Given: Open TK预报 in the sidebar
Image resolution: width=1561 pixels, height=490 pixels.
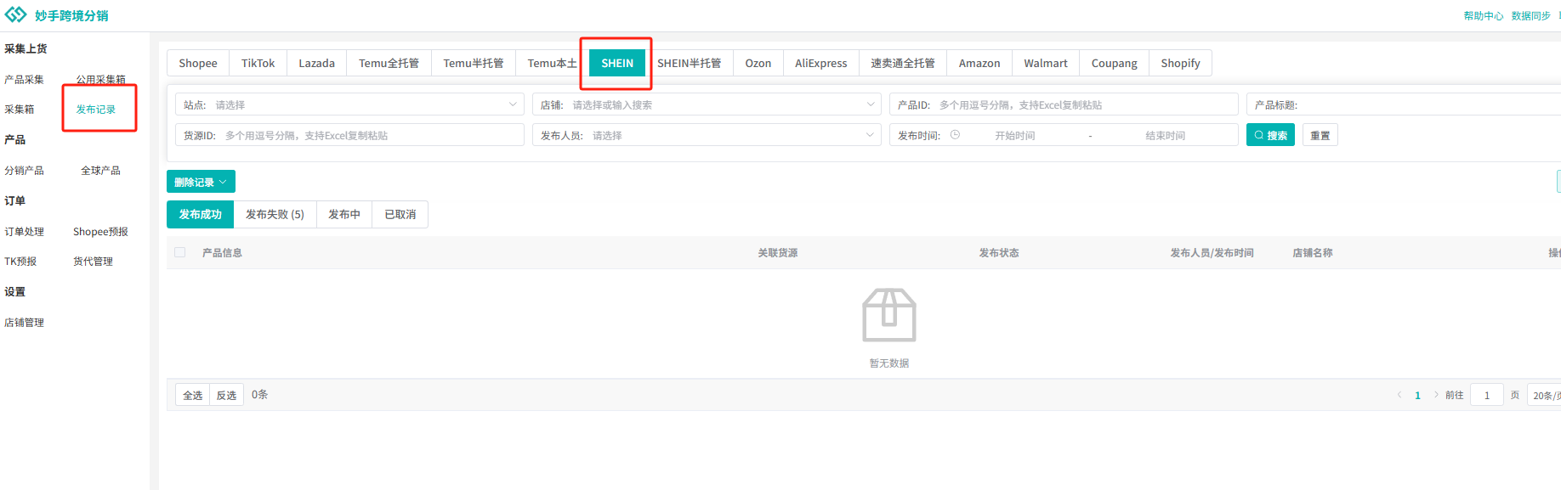Looking at the screenshot, I should pos(20,261).
